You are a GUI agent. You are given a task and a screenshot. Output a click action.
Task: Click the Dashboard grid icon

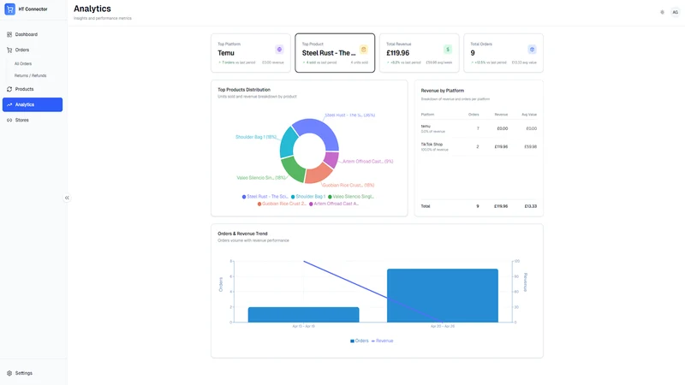click(x=9, y=34)
